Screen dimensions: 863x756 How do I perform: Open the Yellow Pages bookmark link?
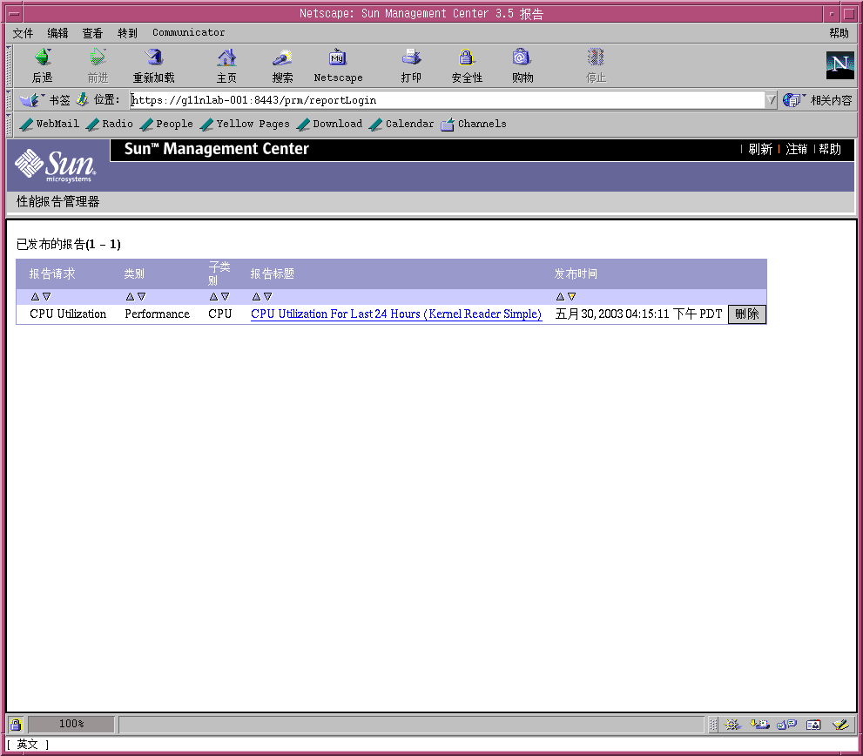pyautogui.click(x=245, y=124)
